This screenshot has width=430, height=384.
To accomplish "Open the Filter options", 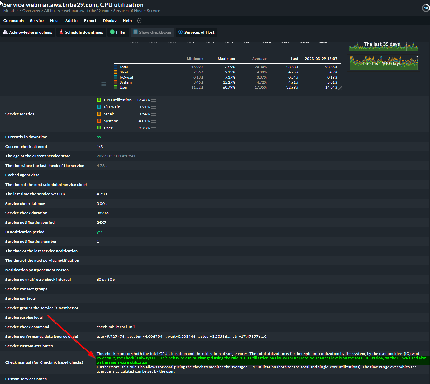I will tap(118, 32).
